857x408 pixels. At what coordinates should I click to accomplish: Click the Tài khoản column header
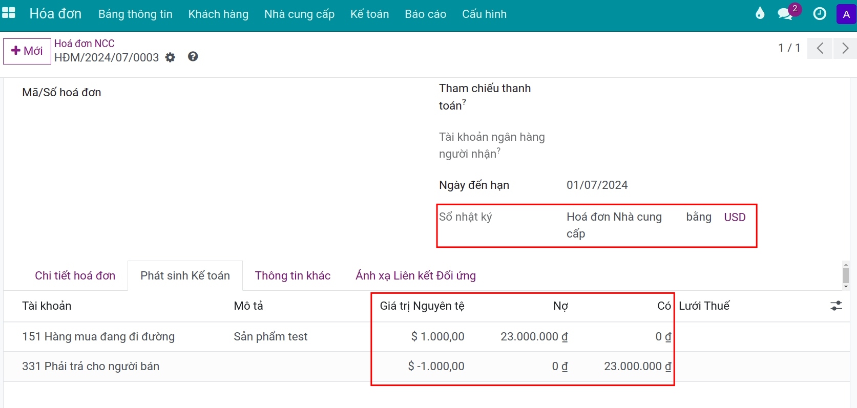[x=47, y=306]
